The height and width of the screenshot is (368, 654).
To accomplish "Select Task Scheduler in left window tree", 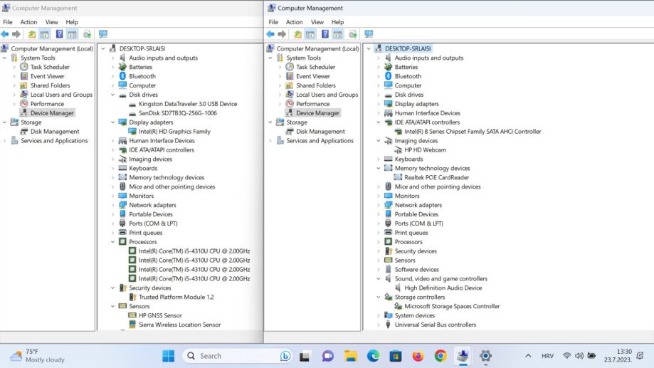I will (50, 67).
